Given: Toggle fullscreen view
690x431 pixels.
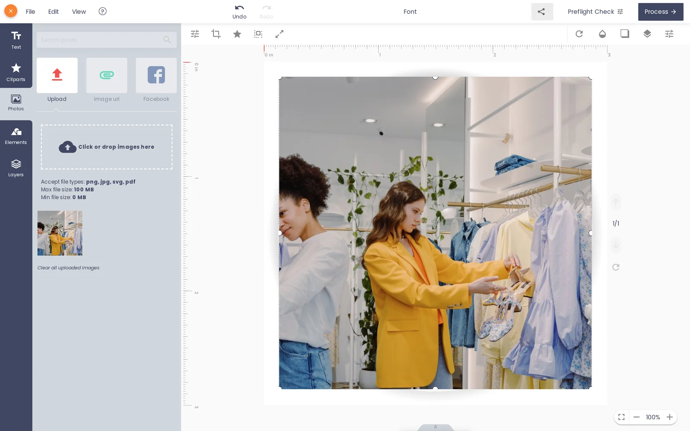Looking at the screenshot, I should click(x=621, y=417).
